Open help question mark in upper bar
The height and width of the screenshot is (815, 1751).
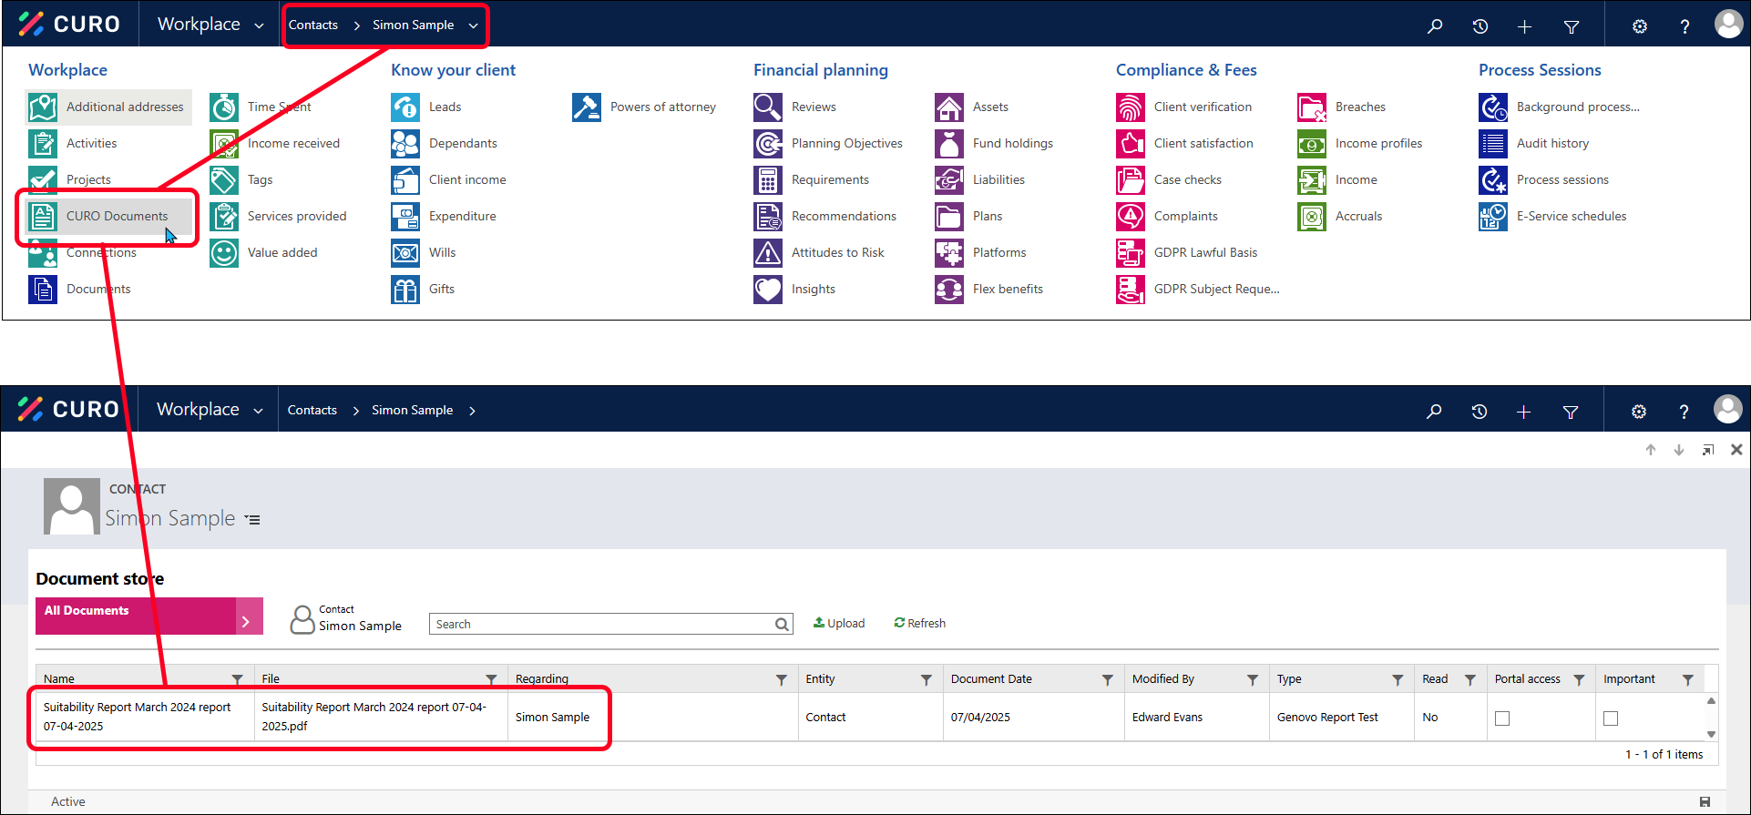[x=1684, y=26]
